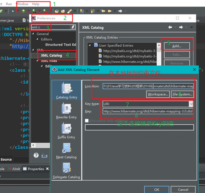Select Delegate Catalog type icon

pos(67,168)
